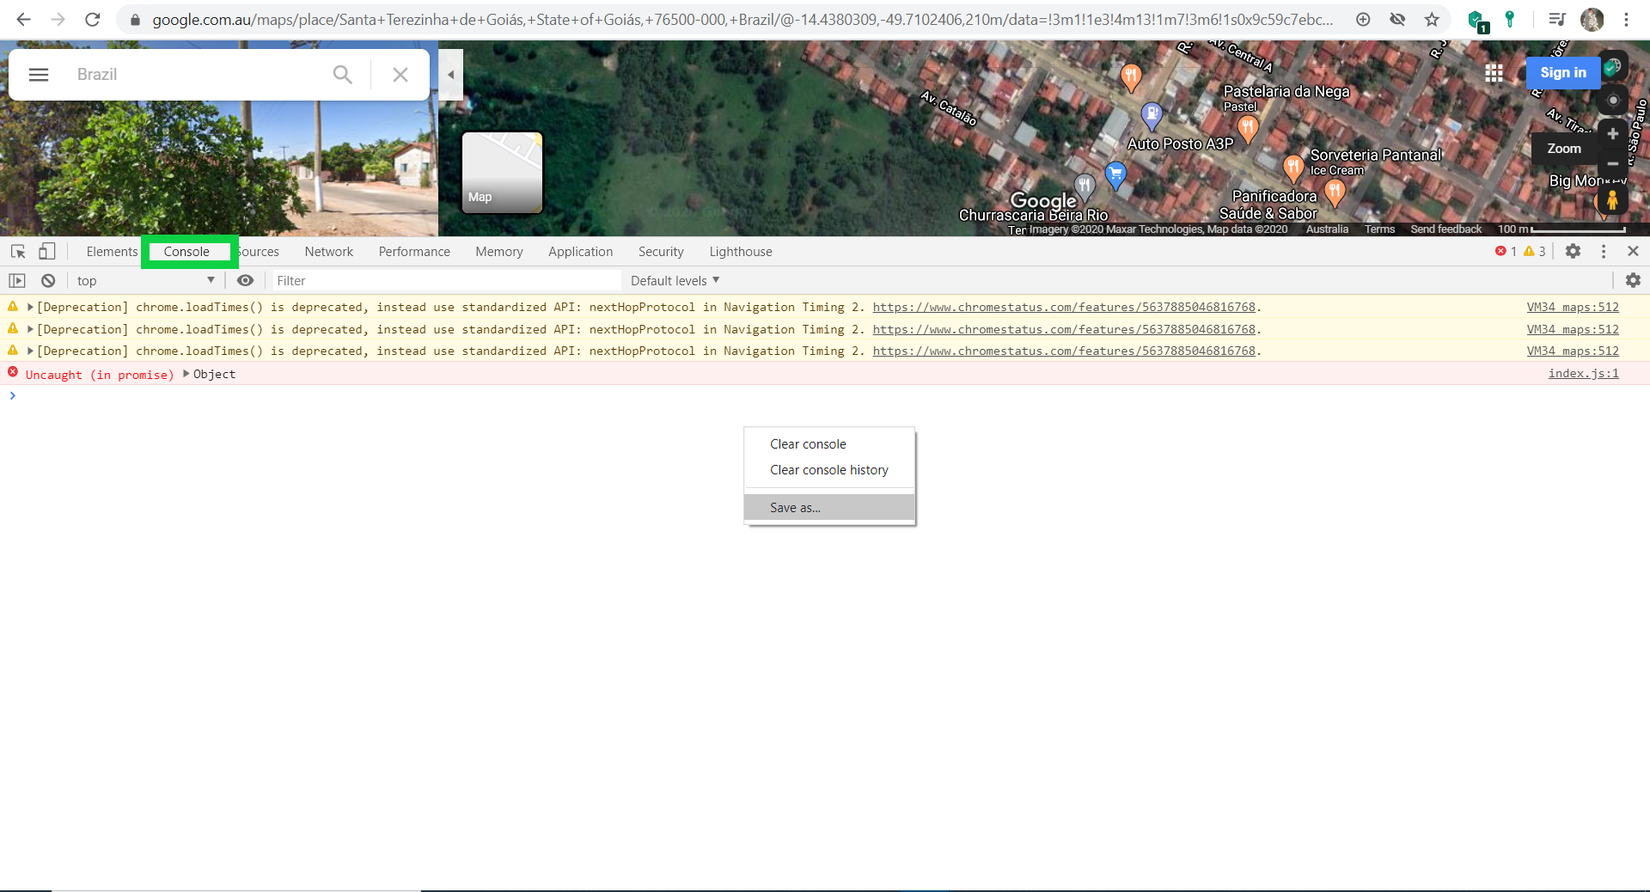Toggle live expression eye icon
1650x892 pixels.
click(245, 281)
